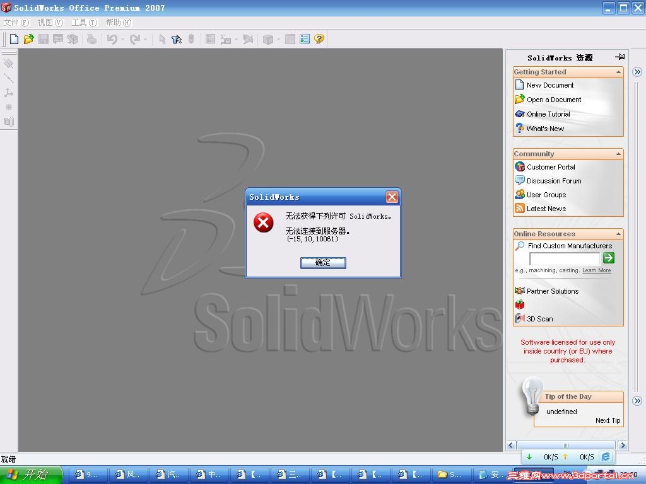Click the Save floppy disk icon
The width and height of the screenshot is (646, 484).
click(44, 39)
